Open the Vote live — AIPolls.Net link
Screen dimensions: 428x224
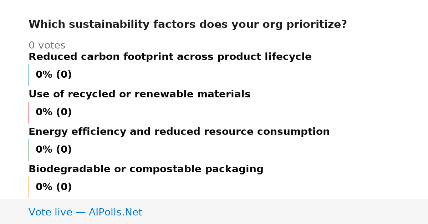(x=85, y=212)
